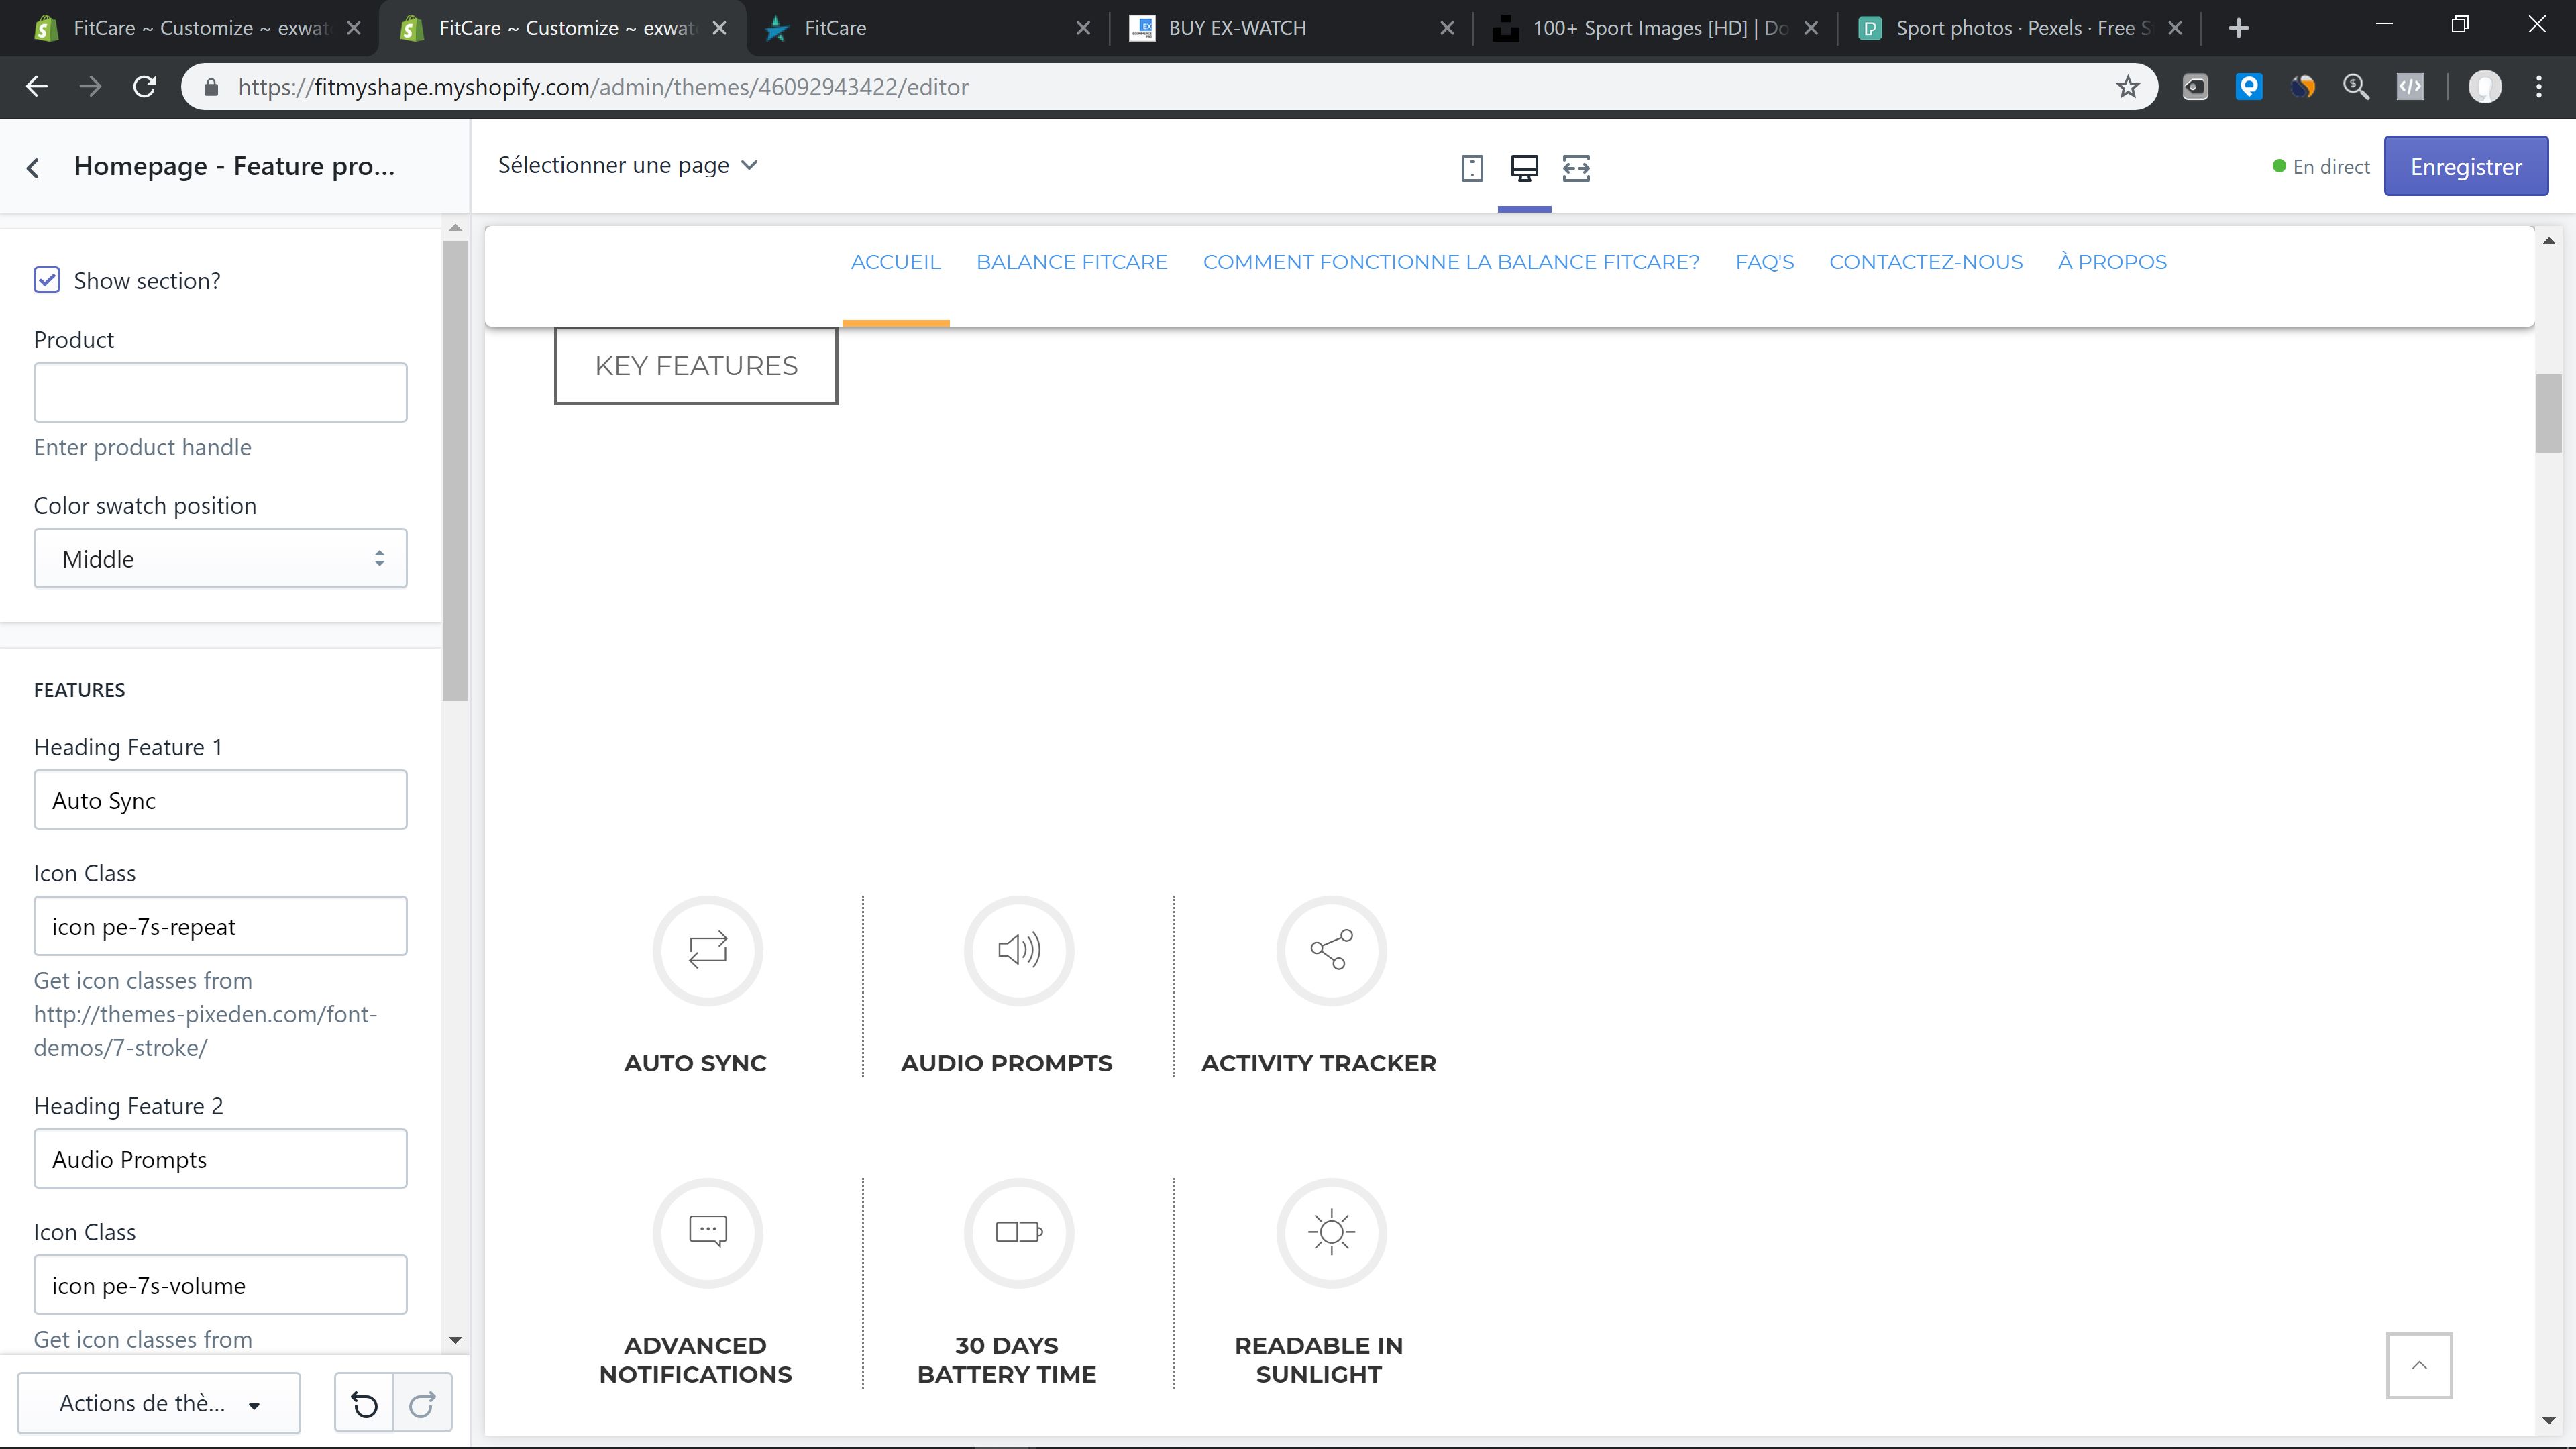The image size is (2576, 1449).
Task: Click the Advanced Notifications chat icon
Action: (708, 1232)
